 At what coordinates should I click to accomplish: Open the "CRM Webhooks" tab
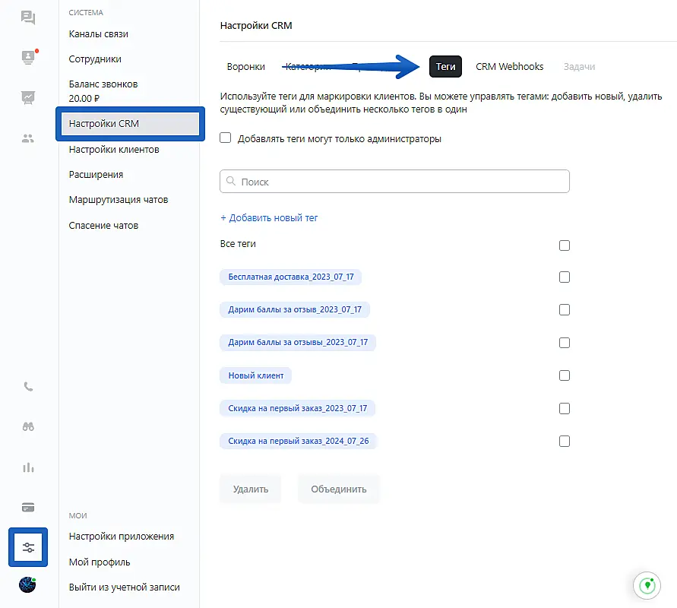510,67
